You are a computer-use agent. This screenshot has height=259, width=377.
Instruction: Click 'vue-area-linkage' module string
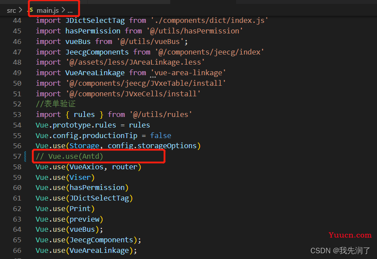point(188,73)
